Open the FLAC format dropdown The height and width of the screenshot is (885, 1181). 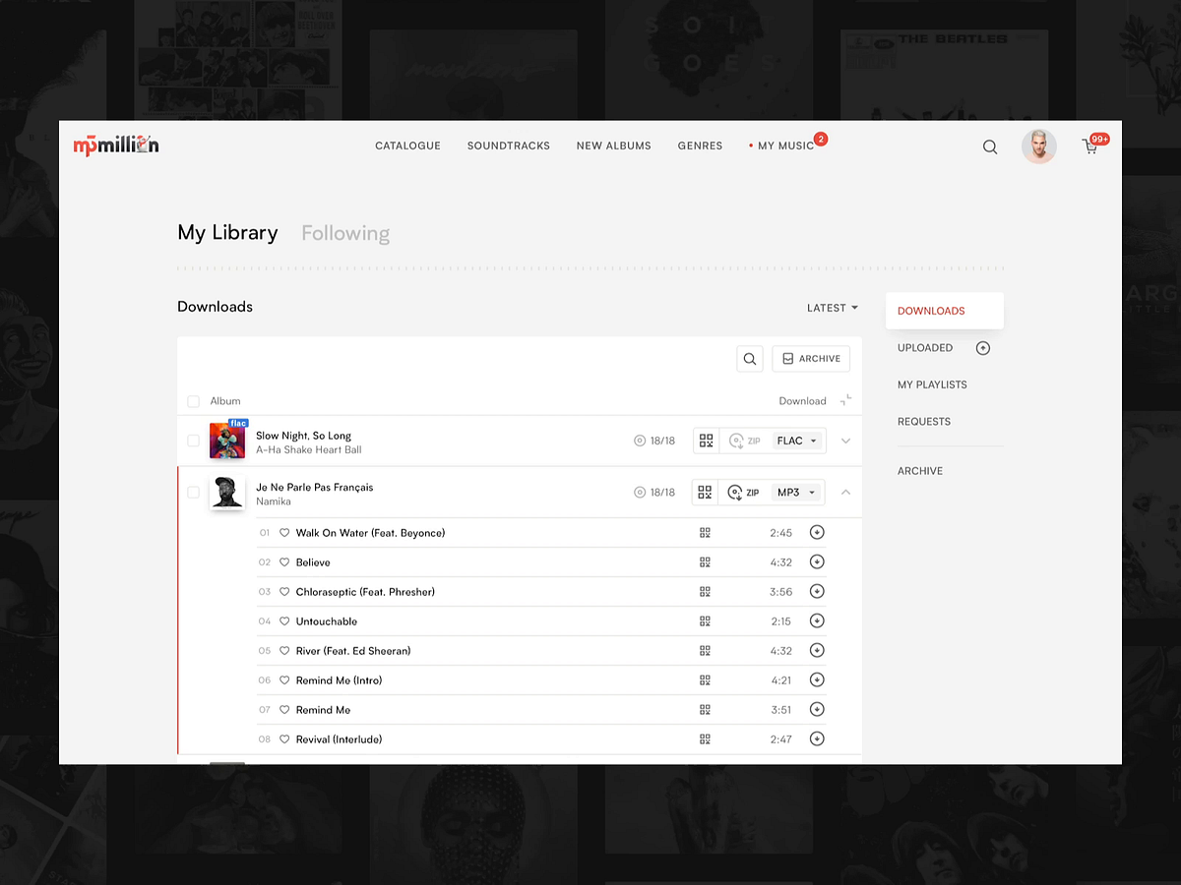point(795,441)
